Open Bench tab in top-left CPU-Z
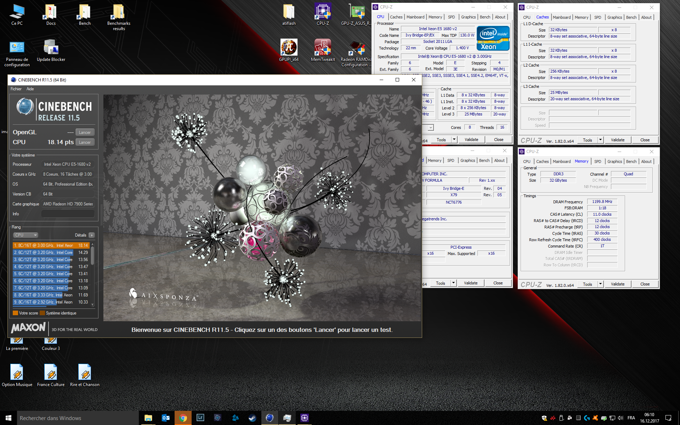 pos(485,17)
